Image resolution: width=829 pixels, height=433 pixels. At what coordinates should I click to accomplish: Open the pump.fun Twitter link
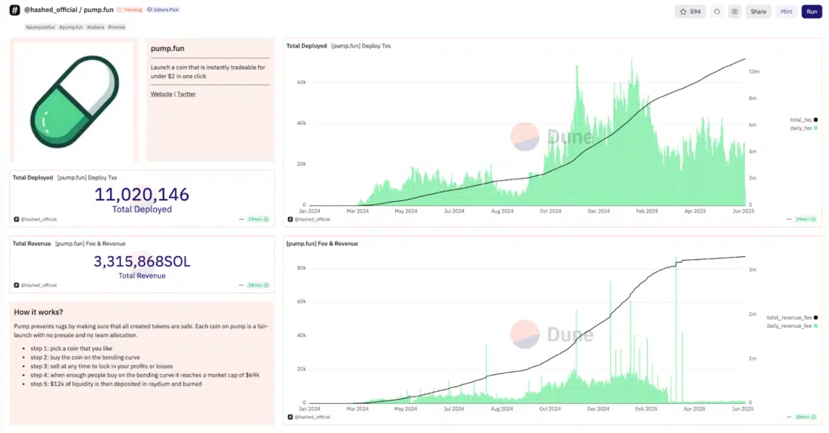(186, 94)
